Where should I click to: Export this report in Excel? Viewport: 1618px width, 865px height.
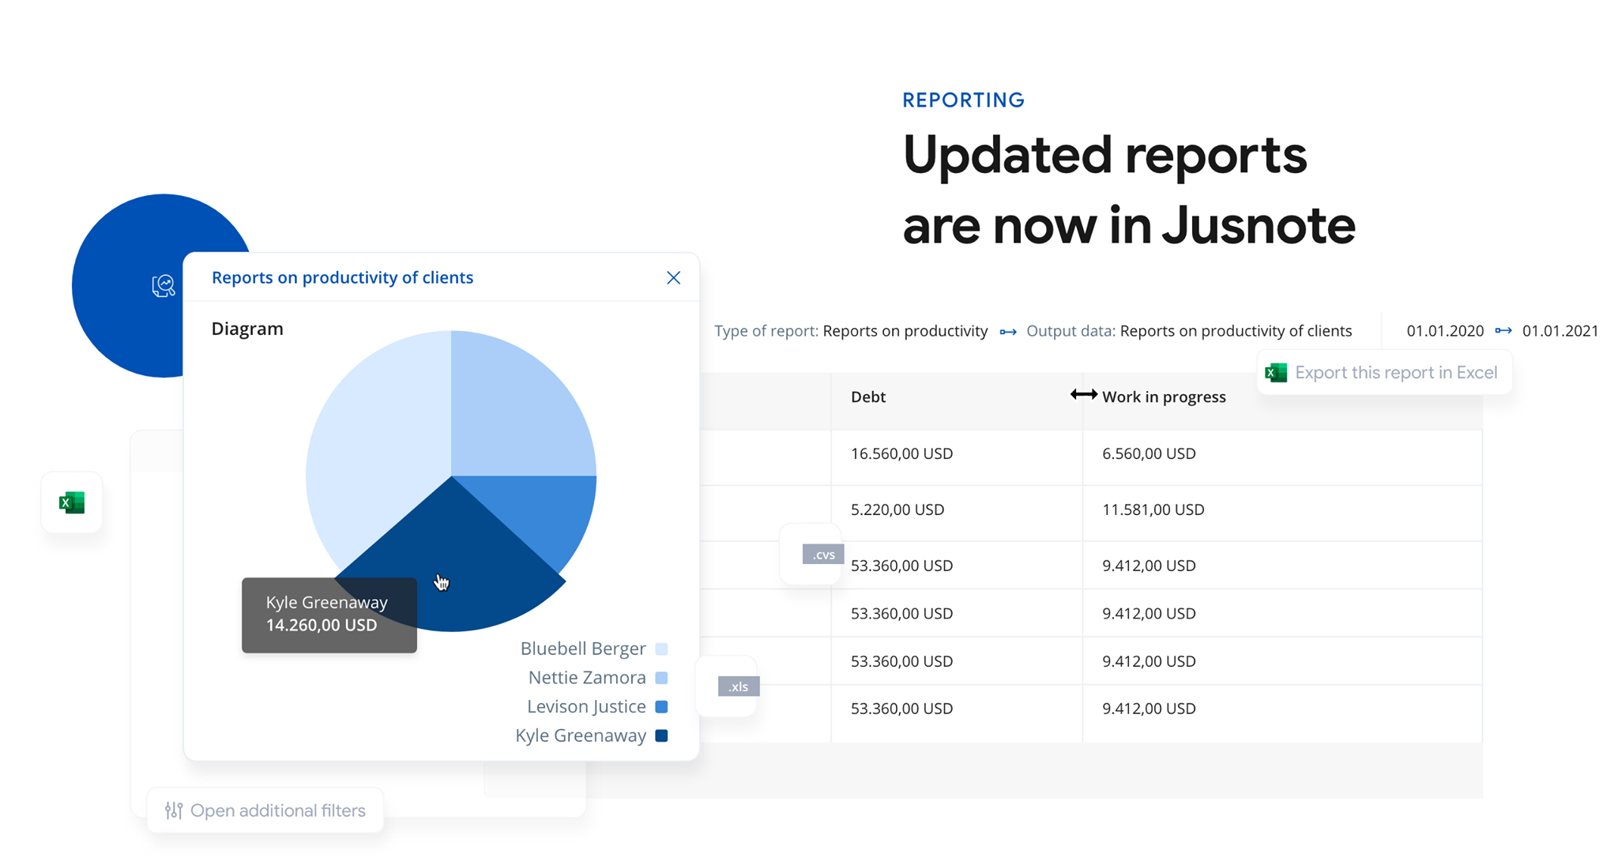coord(1395,373)
